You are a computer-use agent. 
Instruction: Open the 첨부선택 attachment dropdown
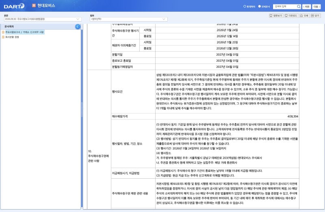click(x=128, y=19)
